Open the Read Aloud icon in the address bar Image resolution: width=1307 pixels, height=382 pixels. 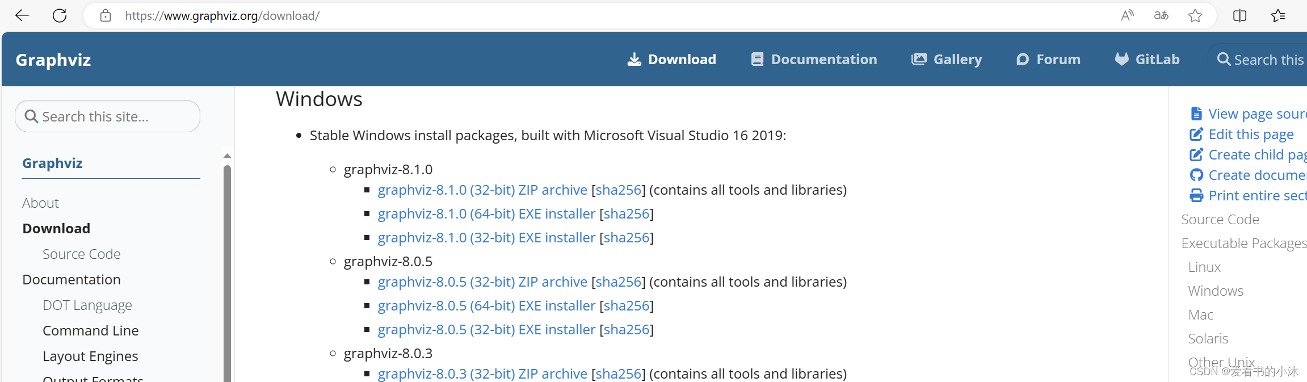click(x=1127, y=15)
